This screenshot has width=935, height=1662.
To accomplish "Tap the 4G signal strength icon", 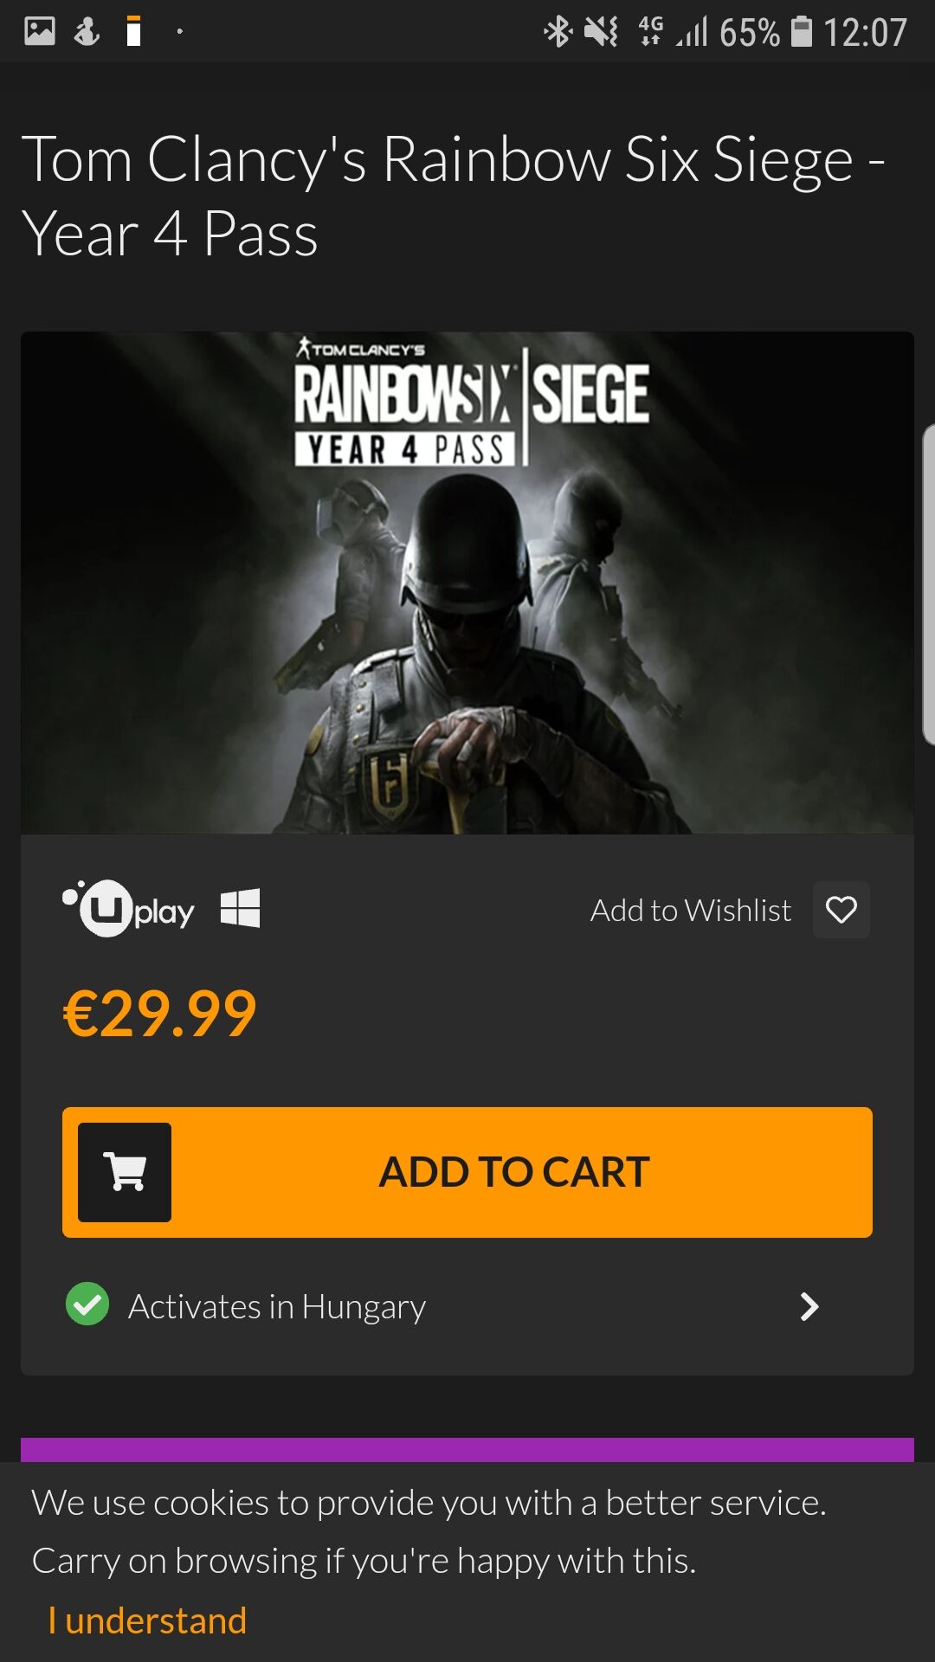I will 672,31.
